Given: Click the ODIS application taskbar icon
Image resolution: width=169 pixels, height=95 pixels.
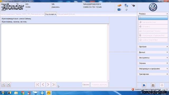Looking at the screenshot, I should [49, 93].
